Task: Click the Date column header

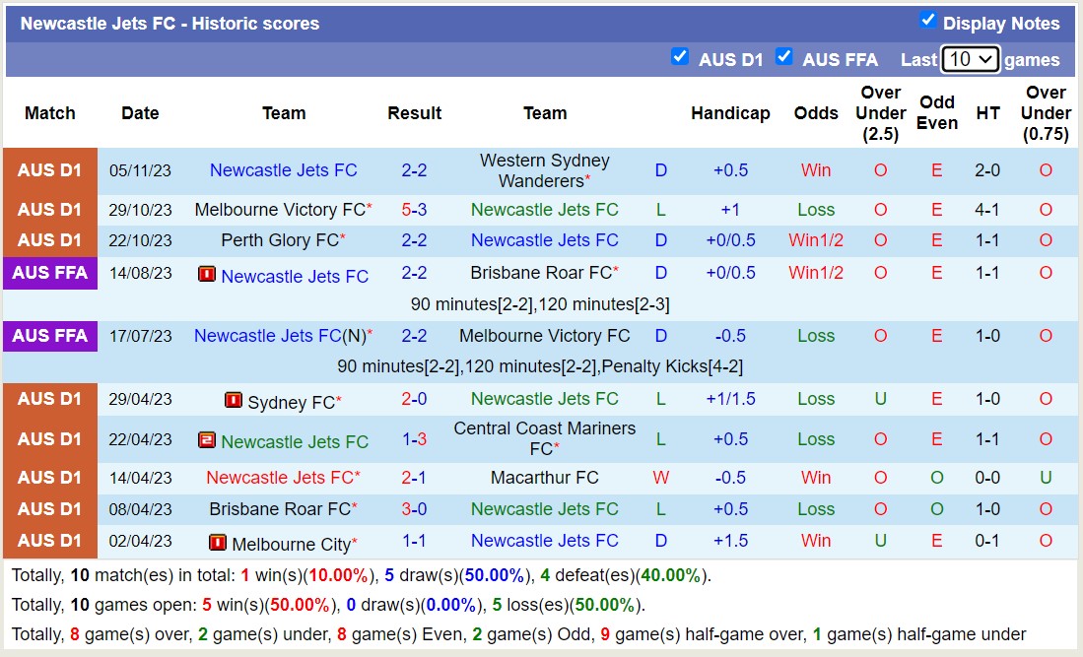Action: point(140,112)
